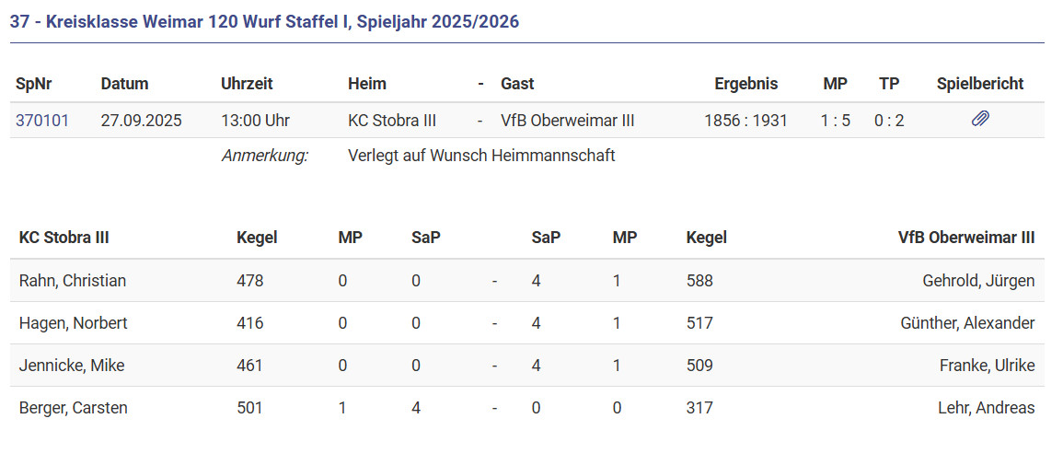The width and height of the screenshot is (1063, 465).
Task: Select Berger, Carsten in the table
Action: [x=73, y=408]
